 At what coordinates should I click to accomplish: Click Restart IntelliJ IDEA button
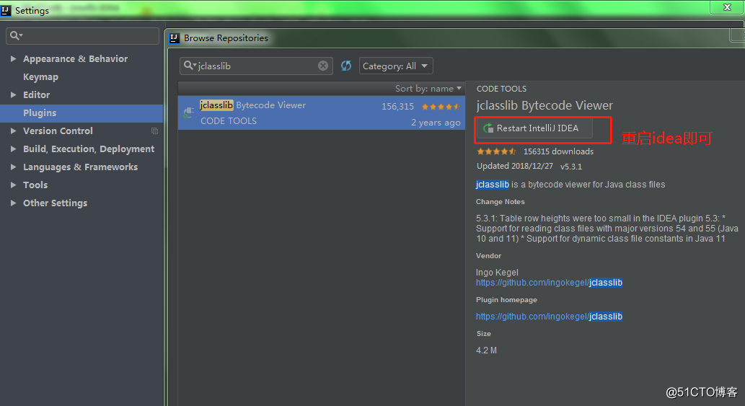[x=534, y=128]
